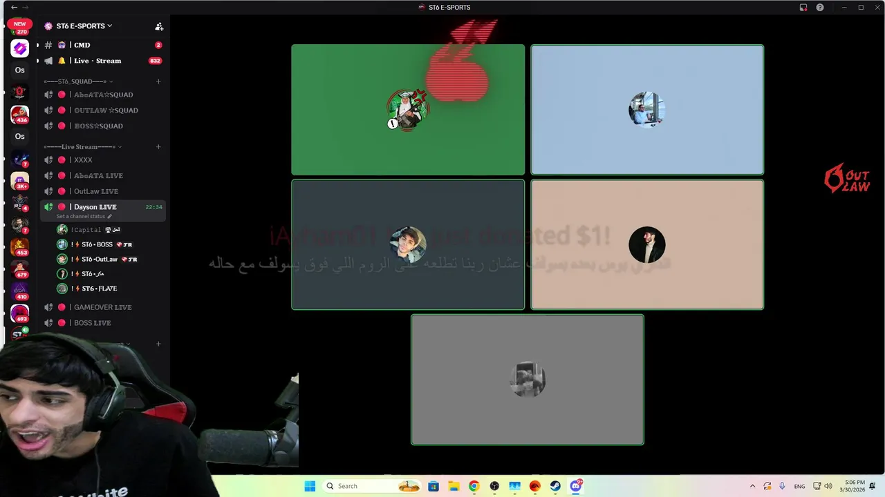Open the Windows Start menu
This screenshot has height=497, width=885.
(x=309, y=486)
